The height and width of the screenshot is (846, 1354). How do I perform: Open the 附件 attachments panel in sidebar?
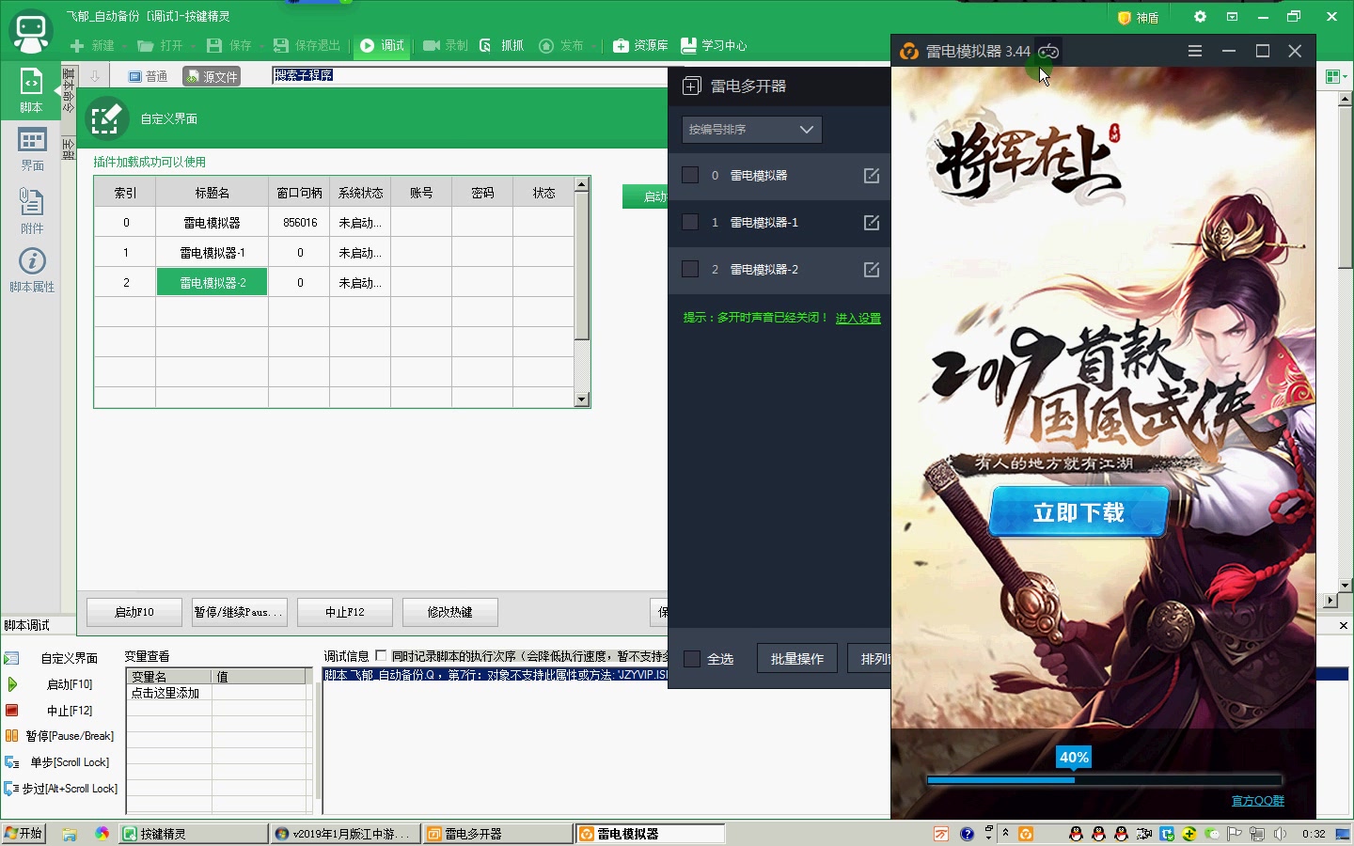click(31, 211)
